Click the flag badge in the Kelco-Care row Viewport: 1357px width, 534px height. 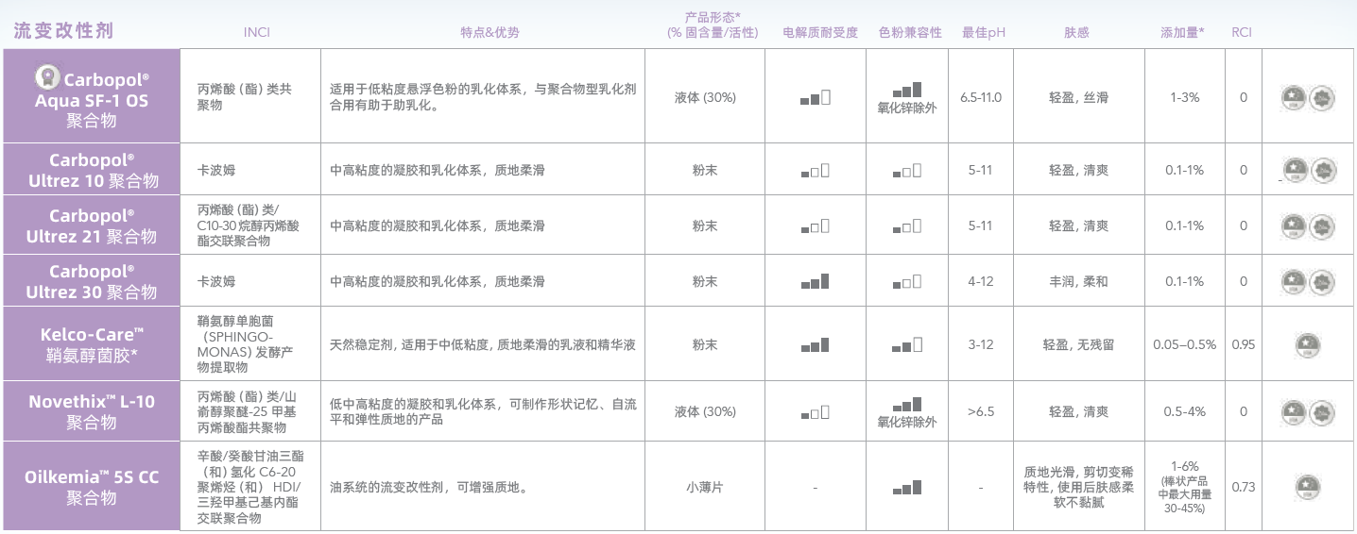(1307, 344)
